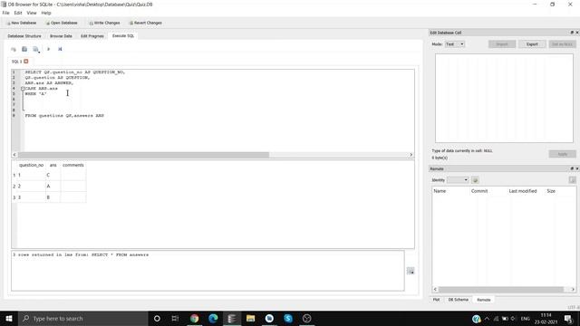This screenshot has height=326, width=580.
Task: Open Skype from the taskbar
Action: click(288, 318)
